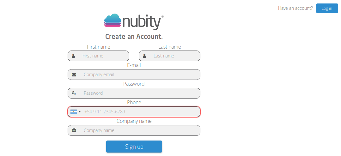Click the Log in button
Image resolution: width=341 pixels, height=156 pixels.
click(x=327, y=8)
